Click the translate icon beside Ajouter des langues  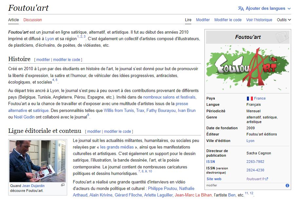click(241, 8)
